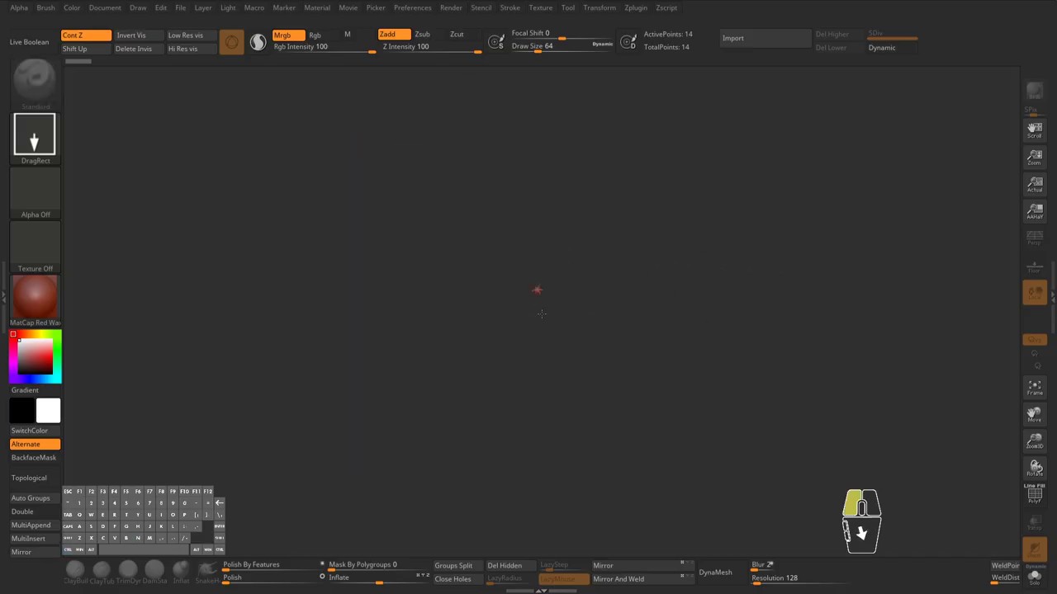Click the Import button
Screen dimensions: 1057x594
tap(765, 38)
